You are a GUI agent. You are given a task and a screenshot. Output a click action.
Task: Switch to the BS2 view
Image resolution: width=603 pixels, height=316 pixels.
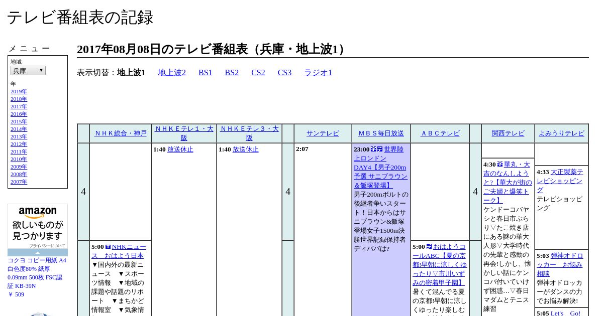[x=232, y=73]
